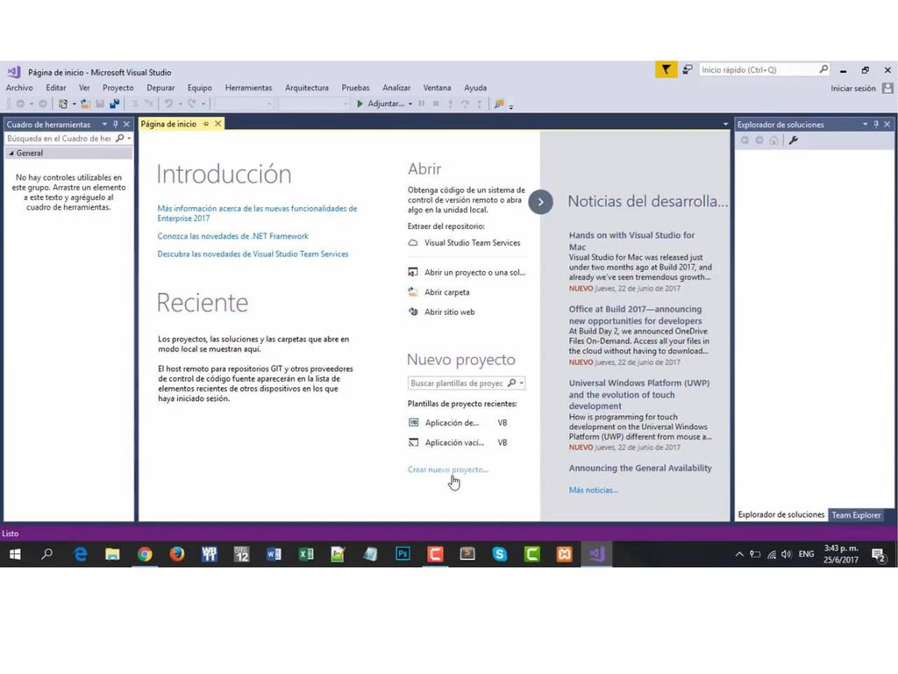Click the Find in Files toolbar icon

coord(499,104)
